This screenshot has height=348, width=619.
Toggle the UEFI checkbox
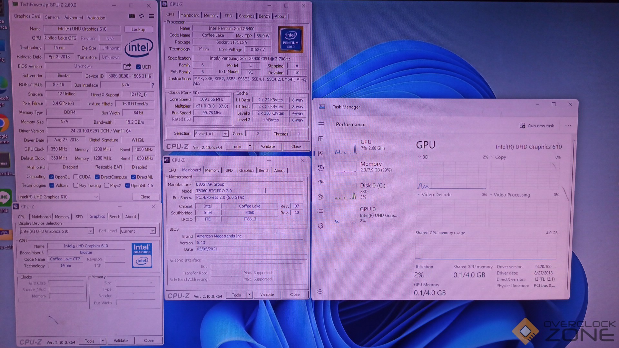click(138, 67)
